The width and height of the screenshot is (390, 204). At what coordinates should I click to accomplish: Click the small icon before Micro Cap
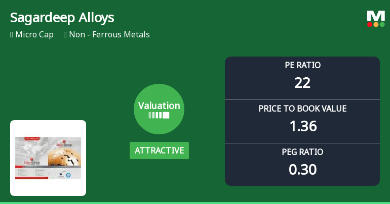(12, 35)
